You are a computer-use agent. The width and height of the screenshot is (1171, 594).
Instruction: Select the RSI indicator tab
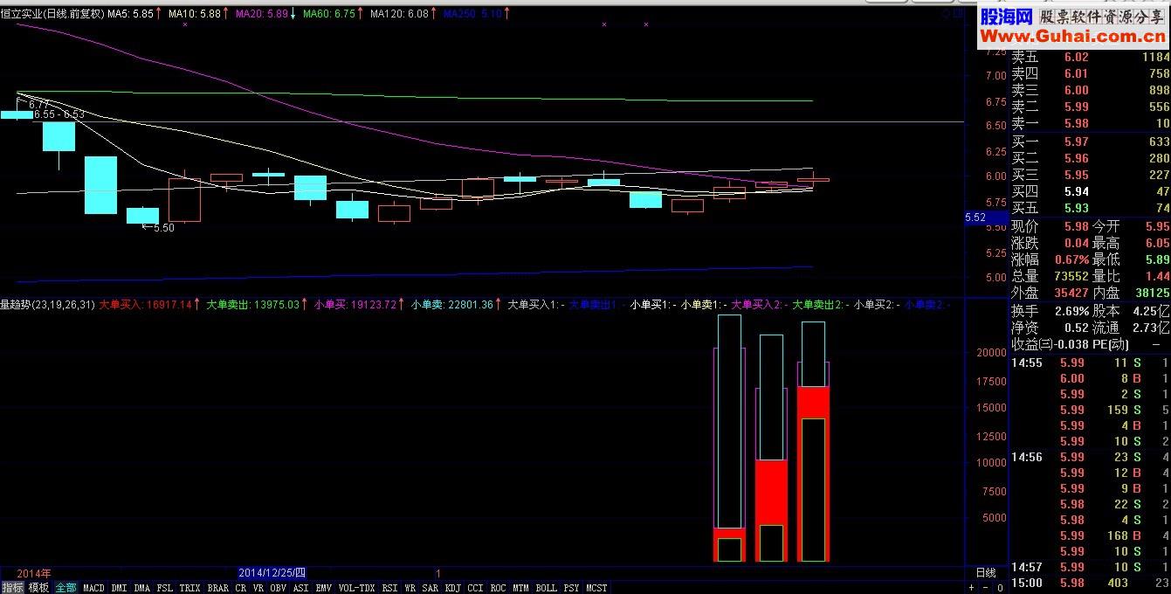click(x=389, y=588)
